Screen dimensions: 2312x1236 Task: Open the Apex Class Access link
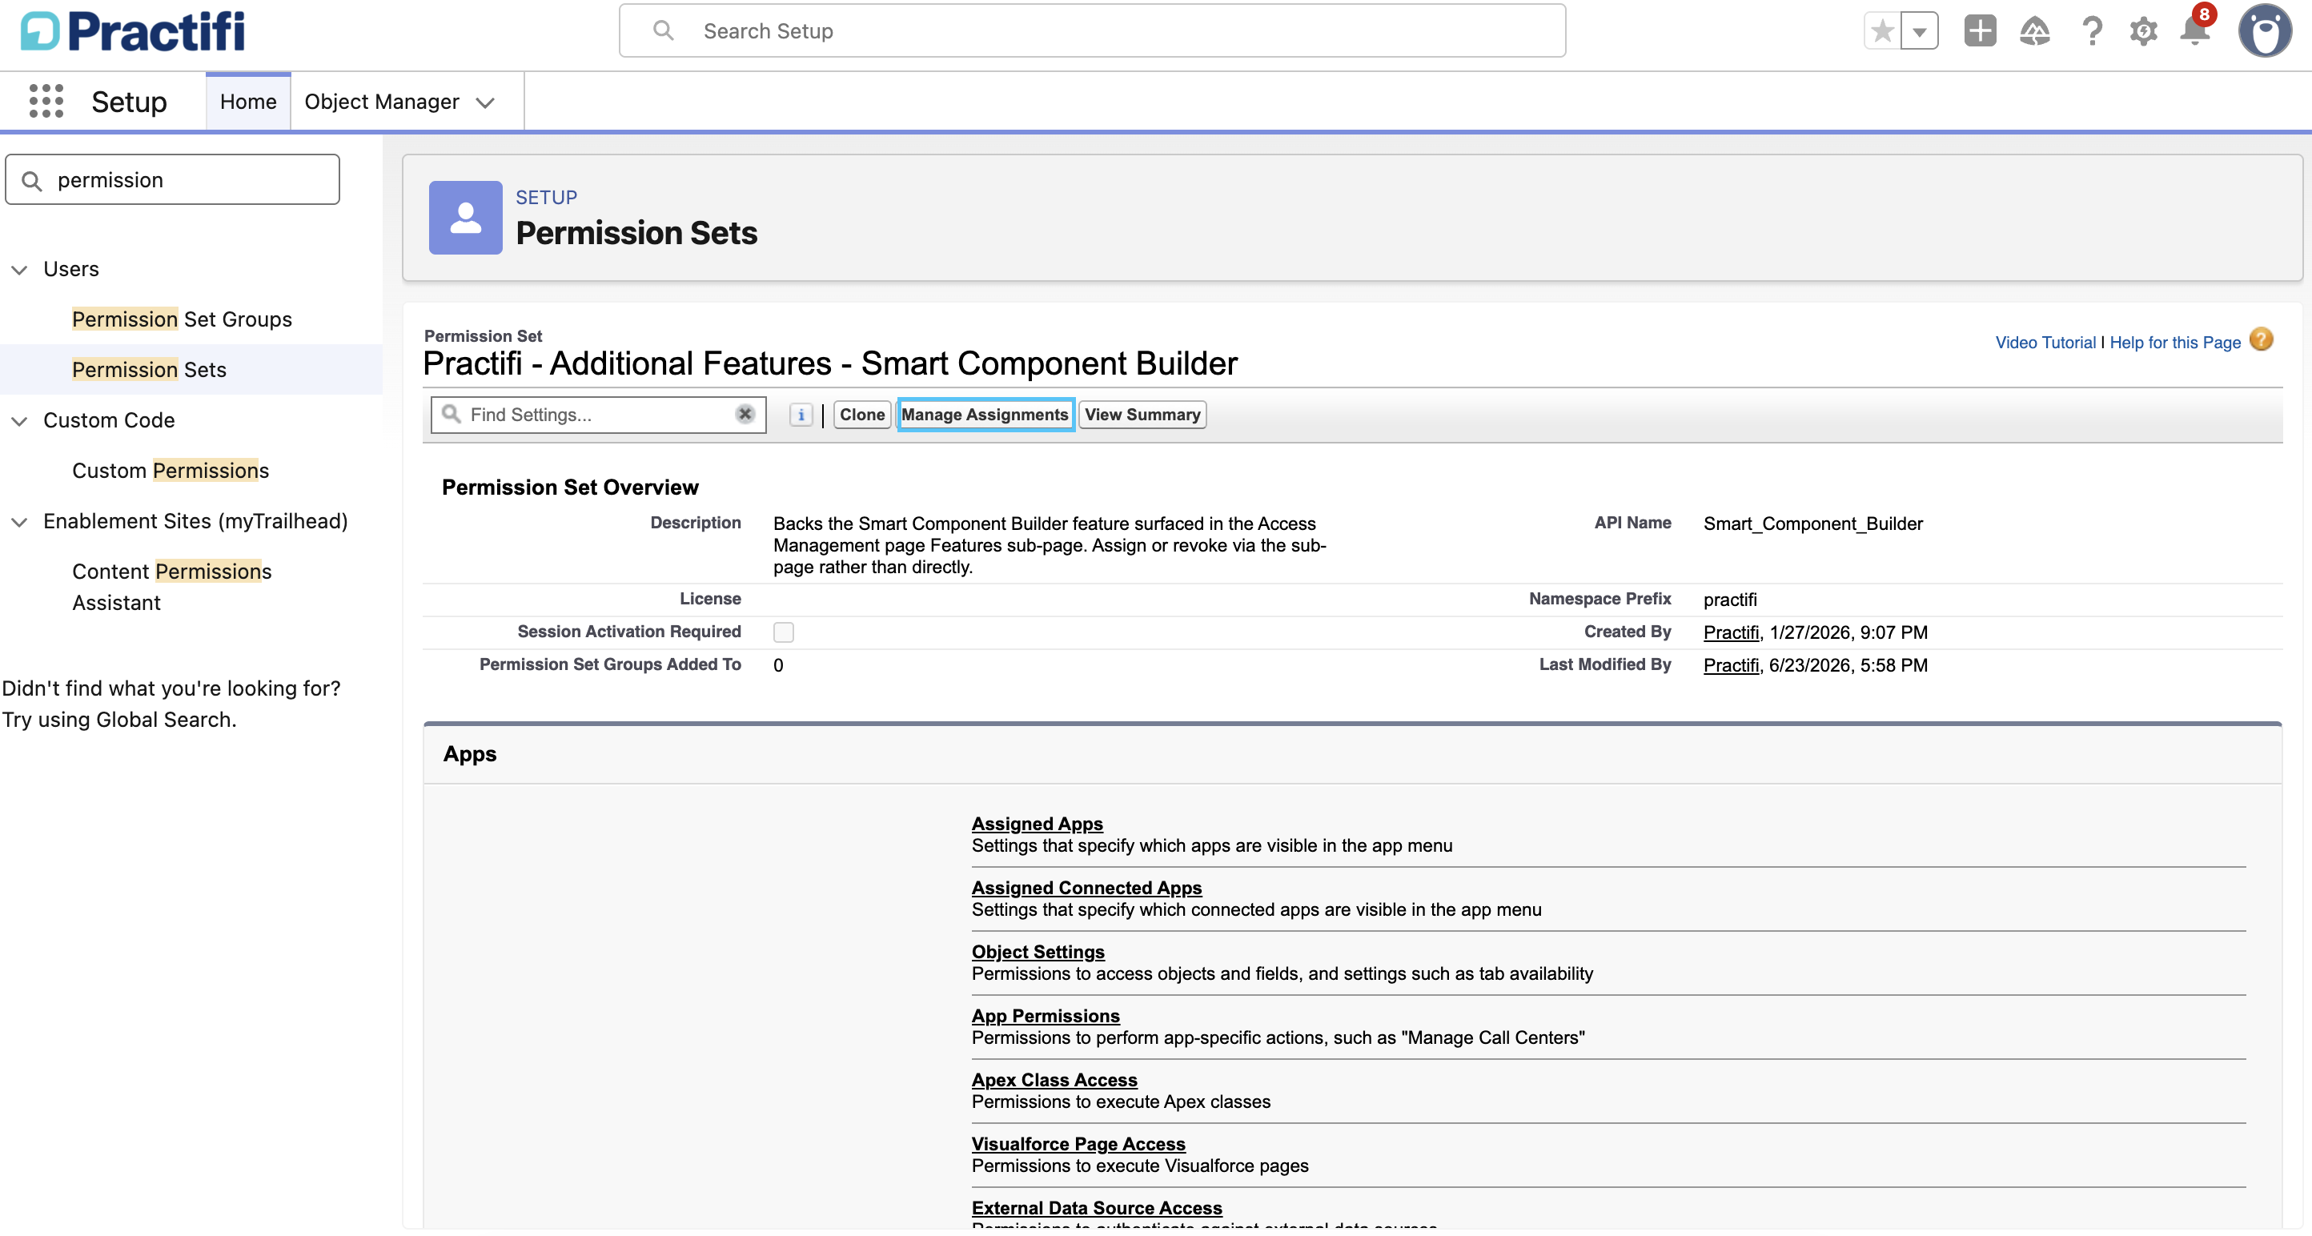click(x=1054, y=1079)
